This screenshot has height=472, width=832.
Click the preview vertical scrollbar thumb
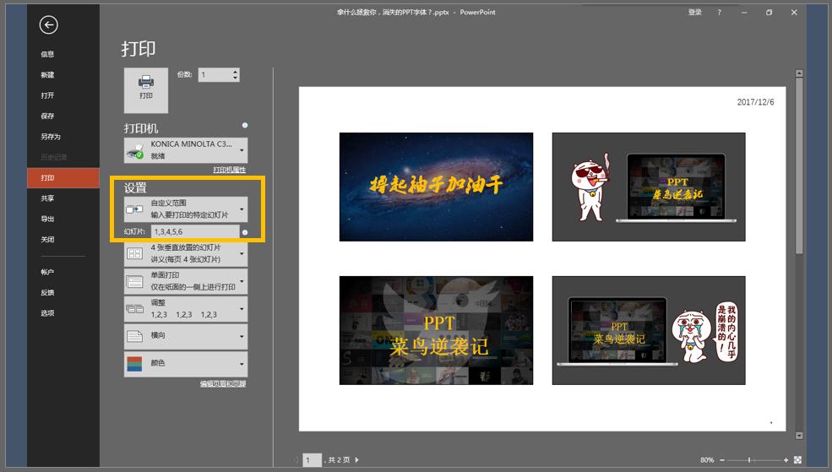tap(799, 165)
